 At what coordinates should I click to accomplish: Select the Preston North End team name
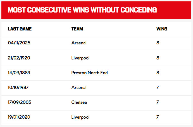point(89,73)
